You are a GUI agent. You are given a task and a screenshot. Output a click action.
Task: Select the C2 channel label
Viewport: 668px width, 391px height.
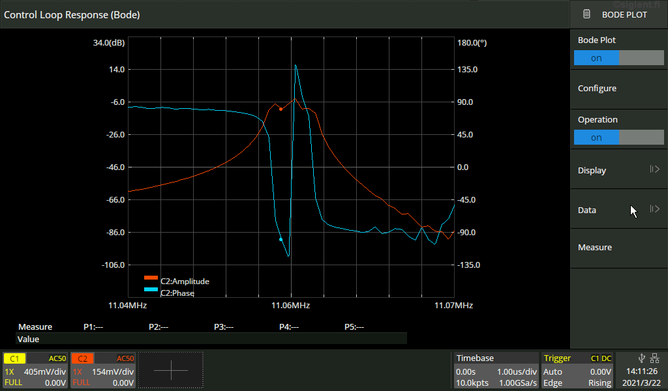point(82,358)
